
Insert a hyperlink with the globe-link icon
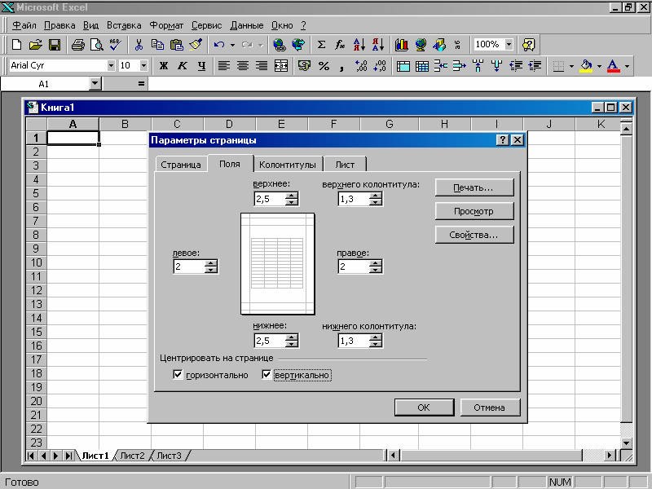pyautogui.click(x=280, y=45)
